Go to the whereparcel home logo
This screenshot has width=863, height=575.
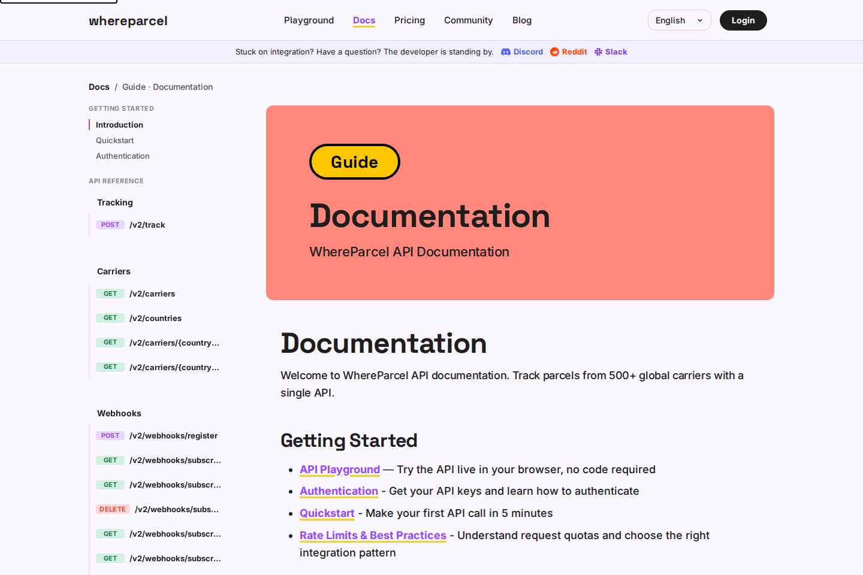point(128,21)
